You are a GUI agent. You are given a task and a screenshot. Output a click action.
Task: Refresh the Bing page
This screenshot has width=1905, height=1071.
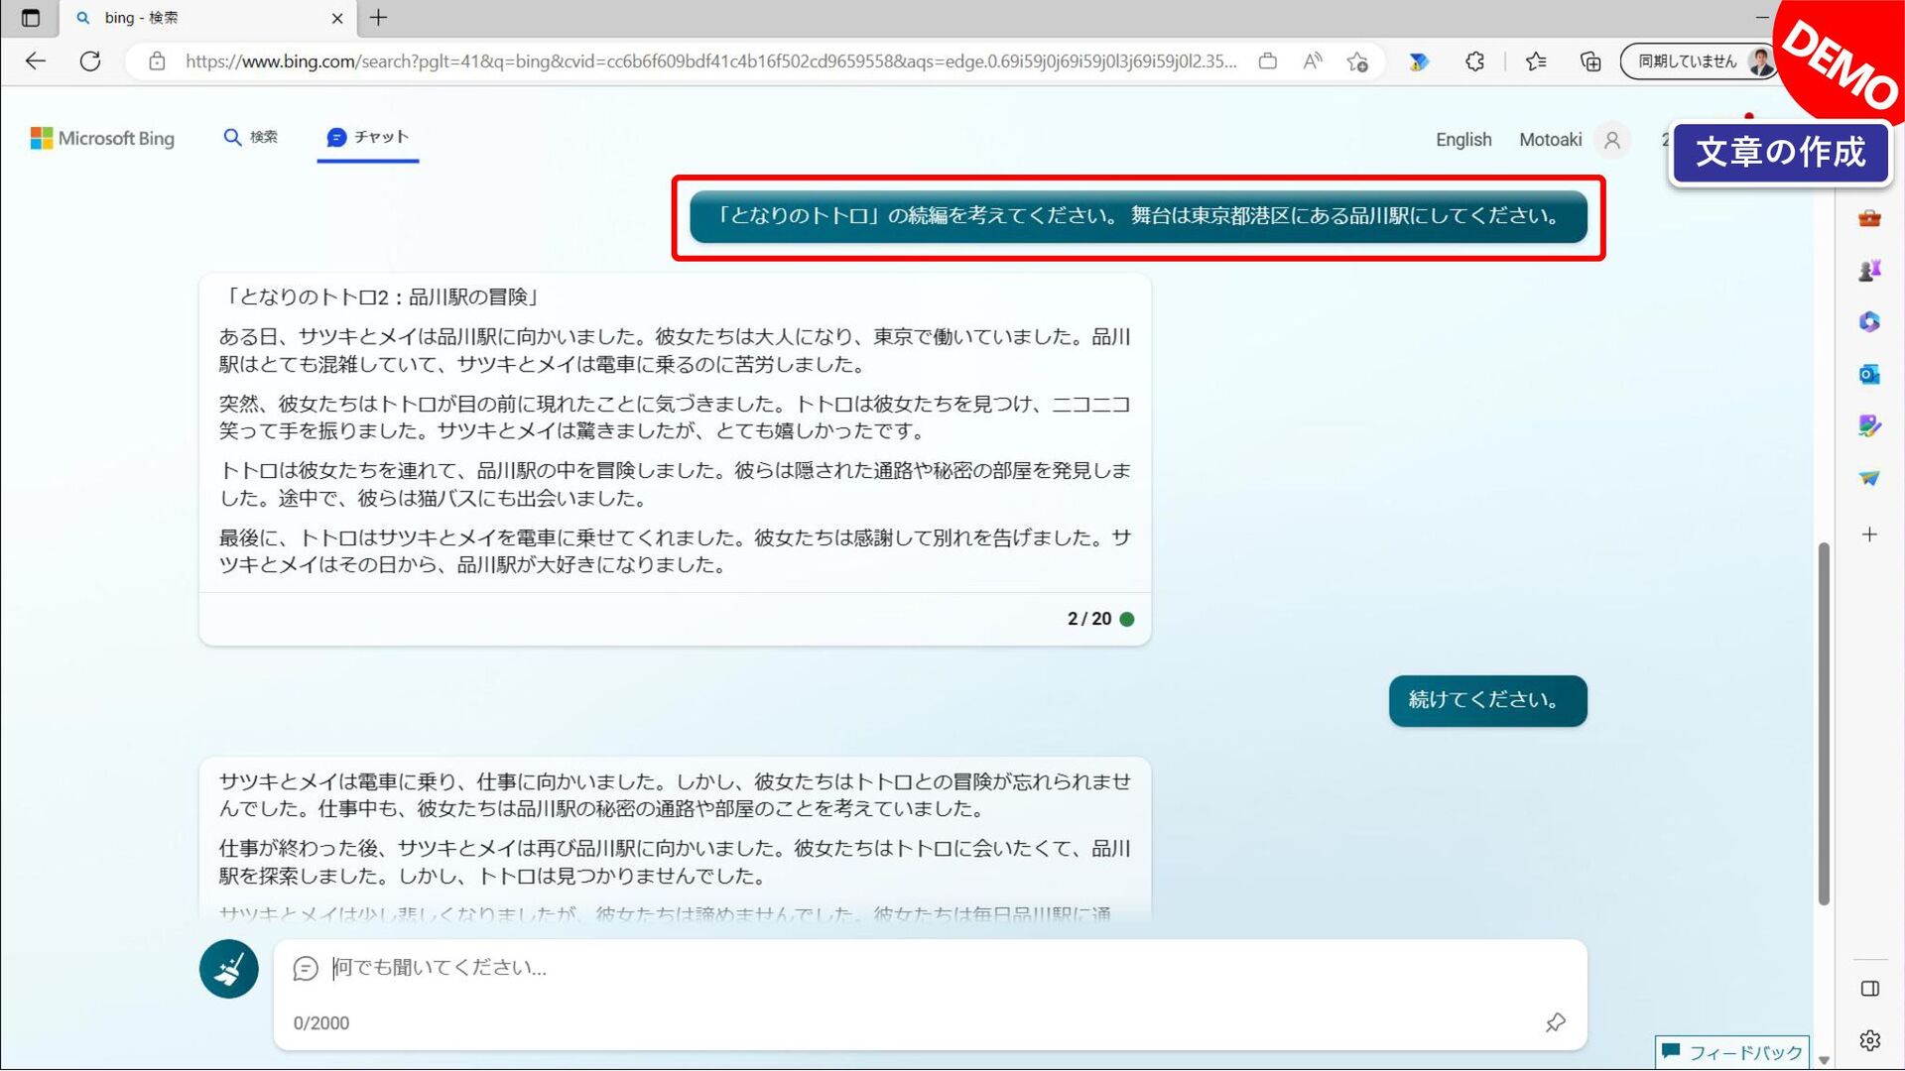click(90, 61)
